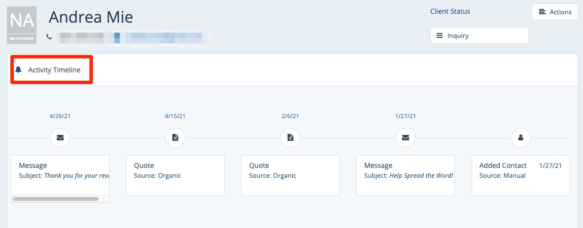Open the Quote card dated 4/15/21
The height and width of the screenshot is (228, 583).
point(175,175)
